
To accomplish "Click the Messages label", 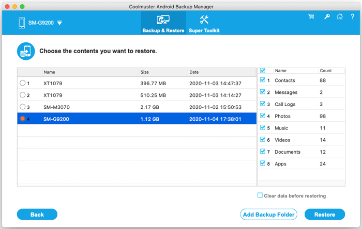I will 286,92.
